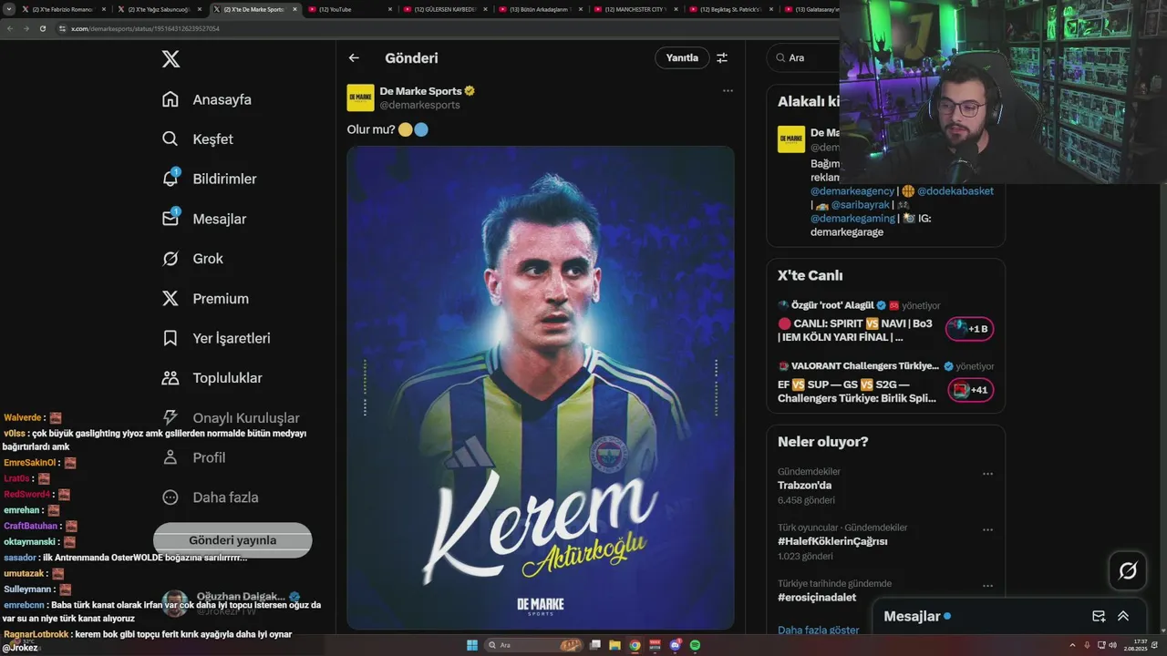Open the @demarkesports handle link

[419, 105]
